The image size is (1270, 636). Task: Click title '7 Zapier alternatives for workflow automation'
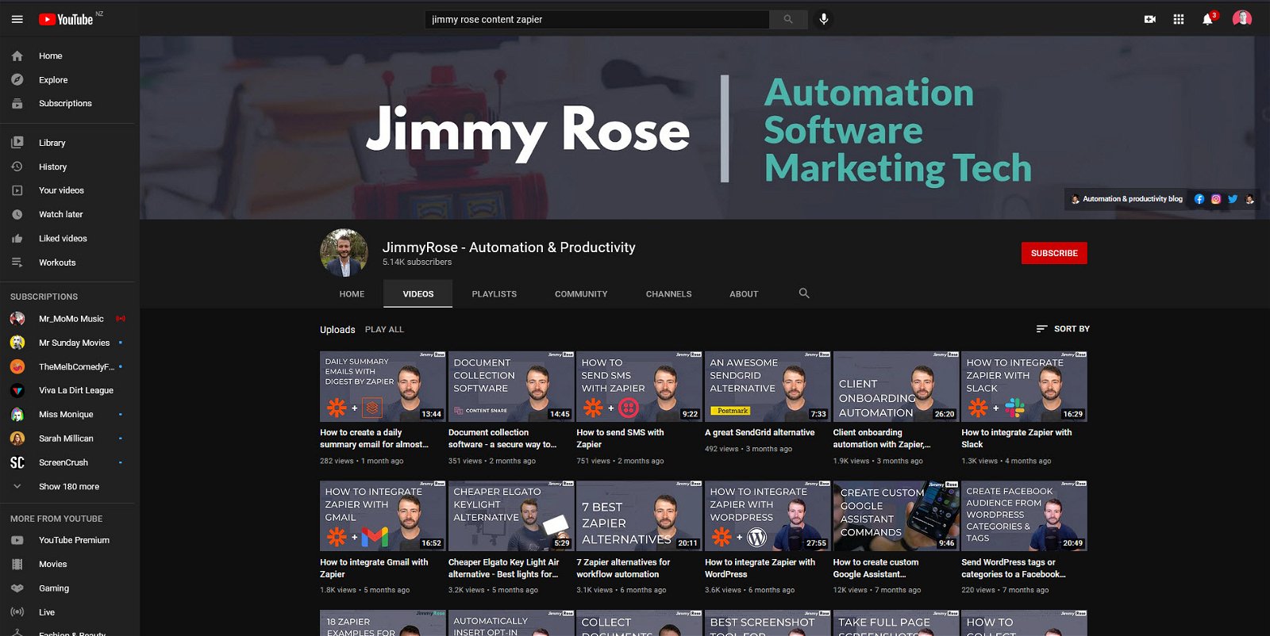[623, 568]
